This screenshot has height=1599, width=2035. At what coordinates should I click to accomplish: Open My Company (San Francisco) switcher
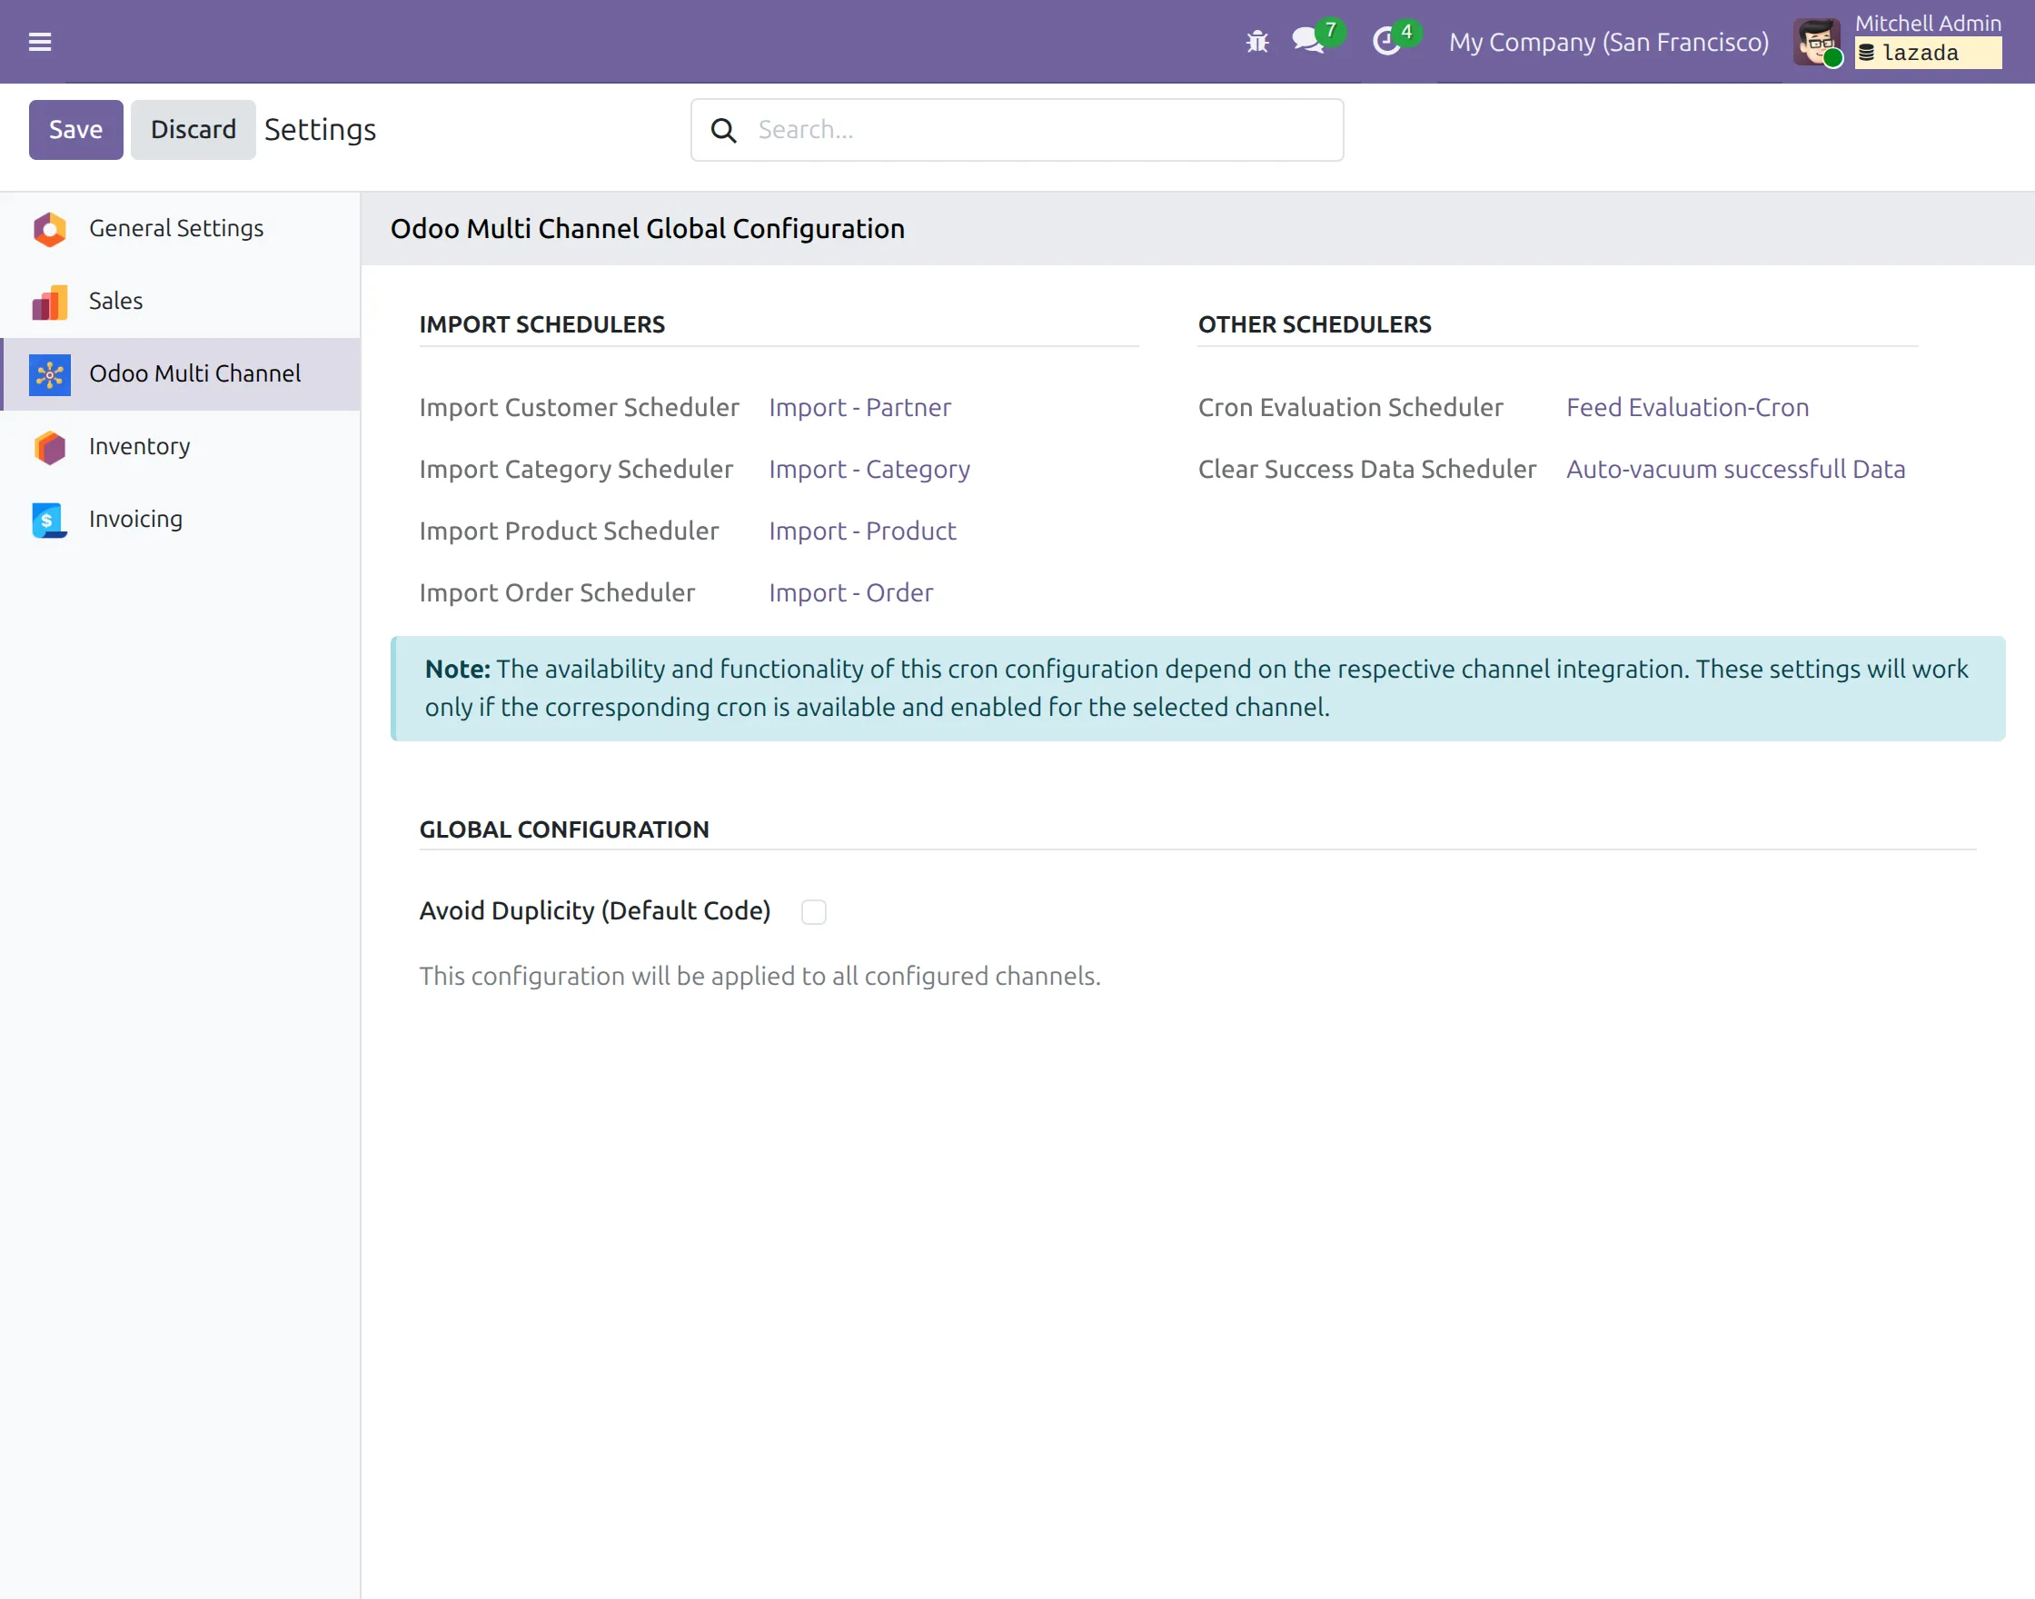click(1608, 42)
